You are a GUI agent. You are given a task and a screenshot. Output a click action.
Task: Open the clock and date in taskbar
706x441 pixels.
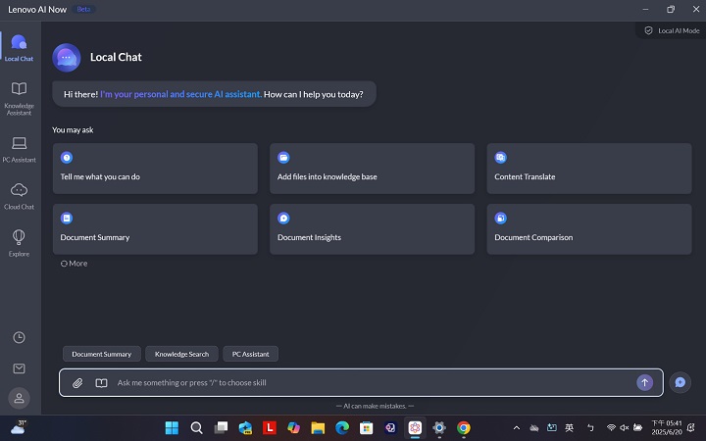(x=667, y=427)
